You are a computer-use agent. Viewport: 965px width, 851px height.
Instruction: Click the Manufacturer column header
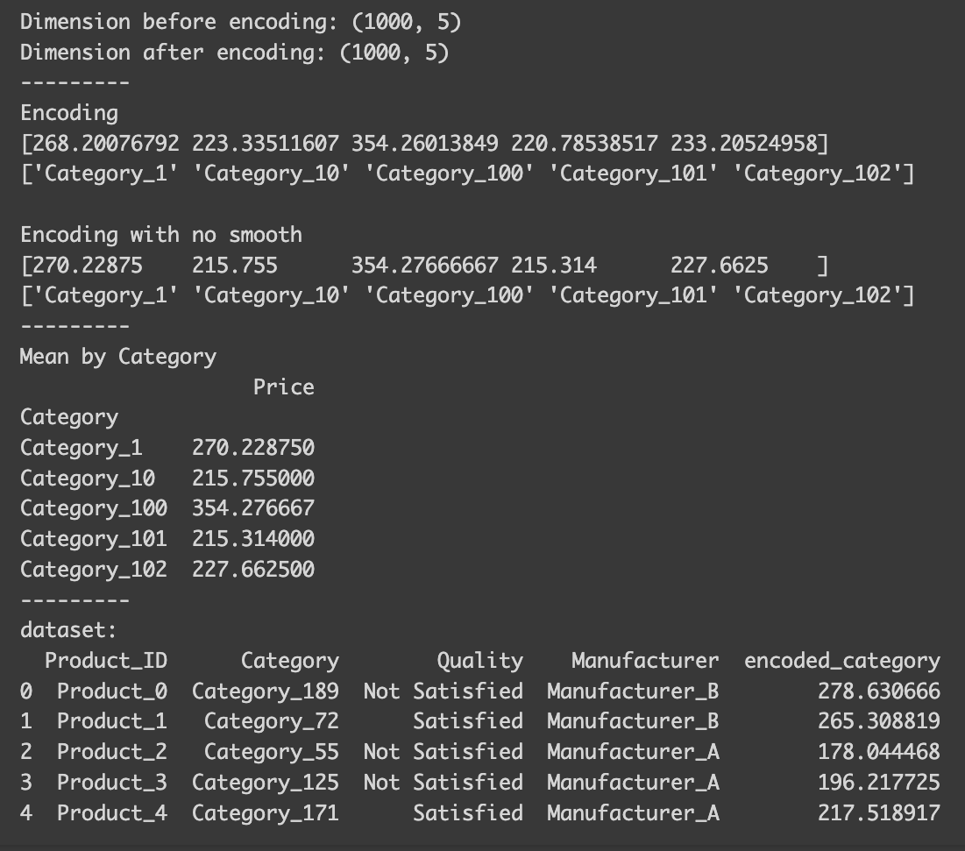point(644,661)
